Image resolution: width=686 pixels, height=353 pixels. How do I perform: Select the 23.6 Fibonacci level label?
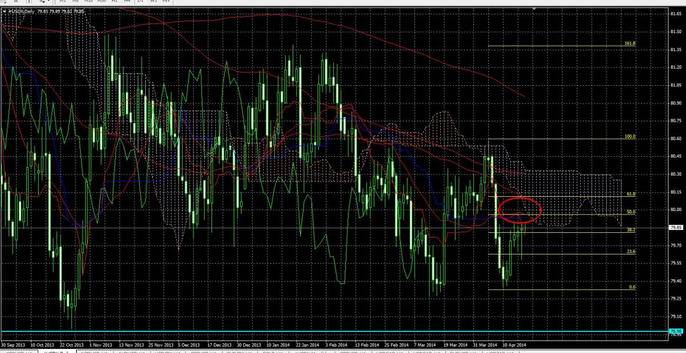[632, 251]
